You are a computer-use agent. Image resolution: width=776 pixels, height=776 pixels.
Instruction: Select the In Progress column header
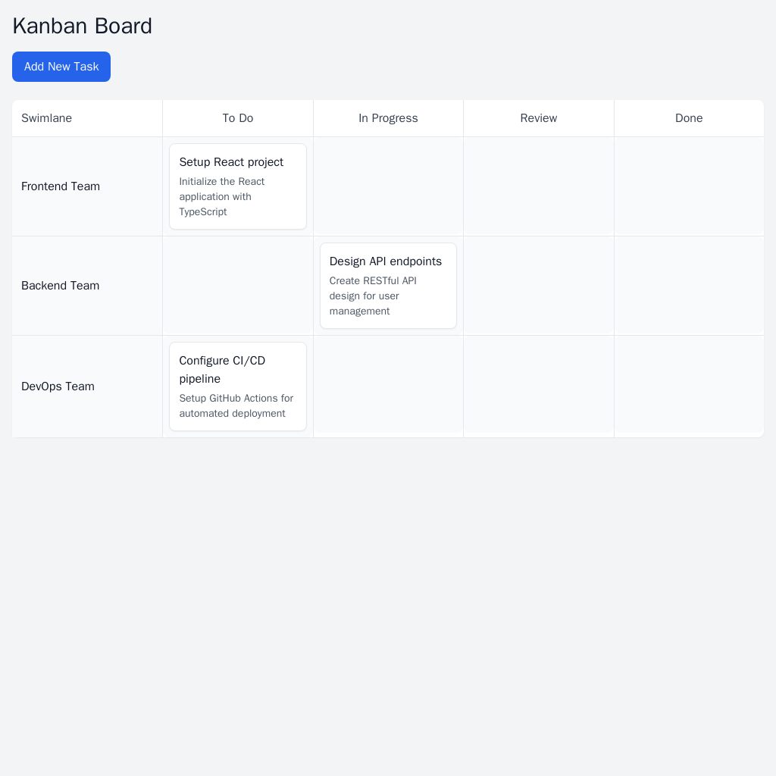(388, 118)
